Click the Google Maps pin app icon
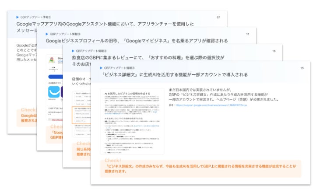This screenshot has height=189, width=327. [x=52, y=60]
